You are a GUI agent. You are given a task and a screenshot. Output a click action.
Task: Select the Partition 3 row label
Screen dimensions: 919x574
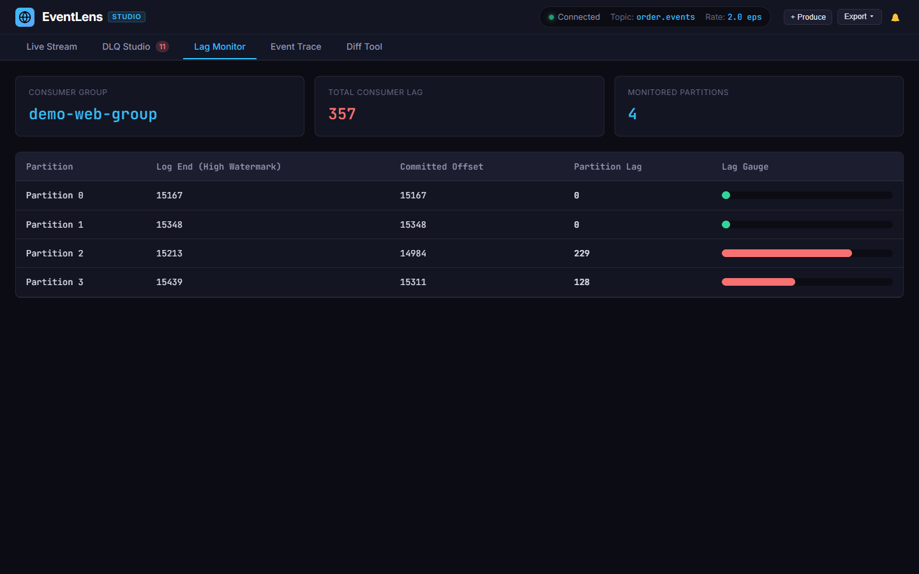pos(55,282)
